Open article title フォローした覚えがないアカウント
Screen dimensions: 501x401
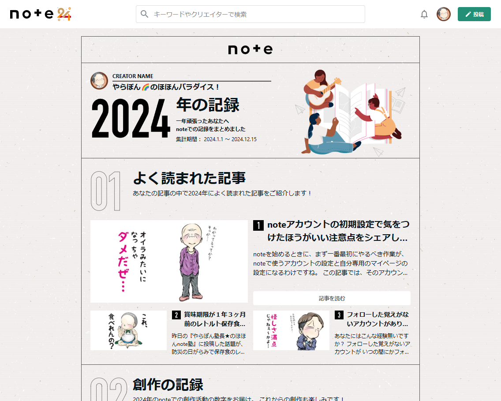click(377, 319)
